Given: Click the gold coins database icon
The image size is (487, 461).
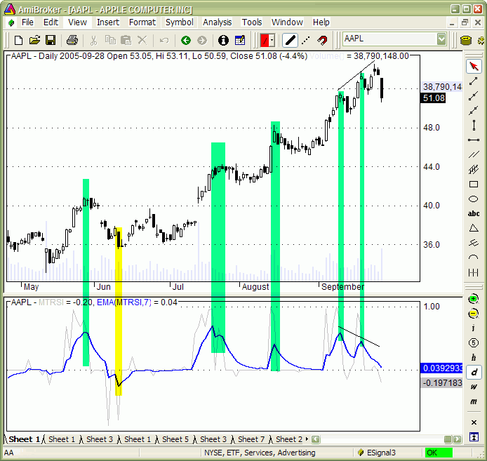Looking at the screenshot, I should coord(465,41).
